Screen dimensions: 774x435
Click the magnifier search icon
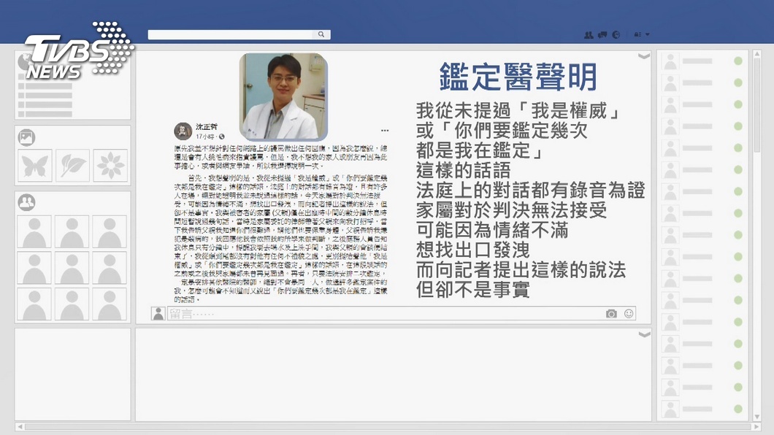[x=321, y=34]
